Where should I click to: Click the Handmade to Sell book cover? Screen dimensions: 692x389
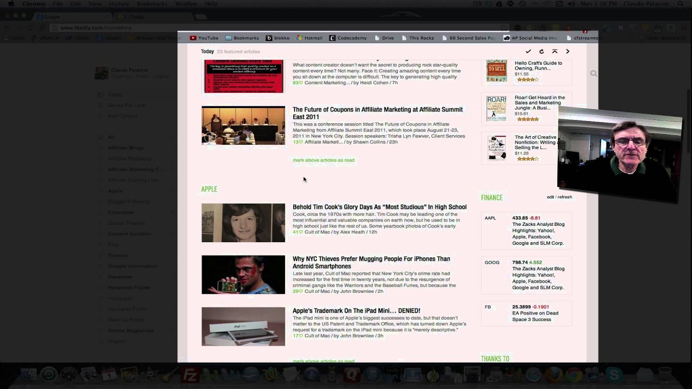496,71
